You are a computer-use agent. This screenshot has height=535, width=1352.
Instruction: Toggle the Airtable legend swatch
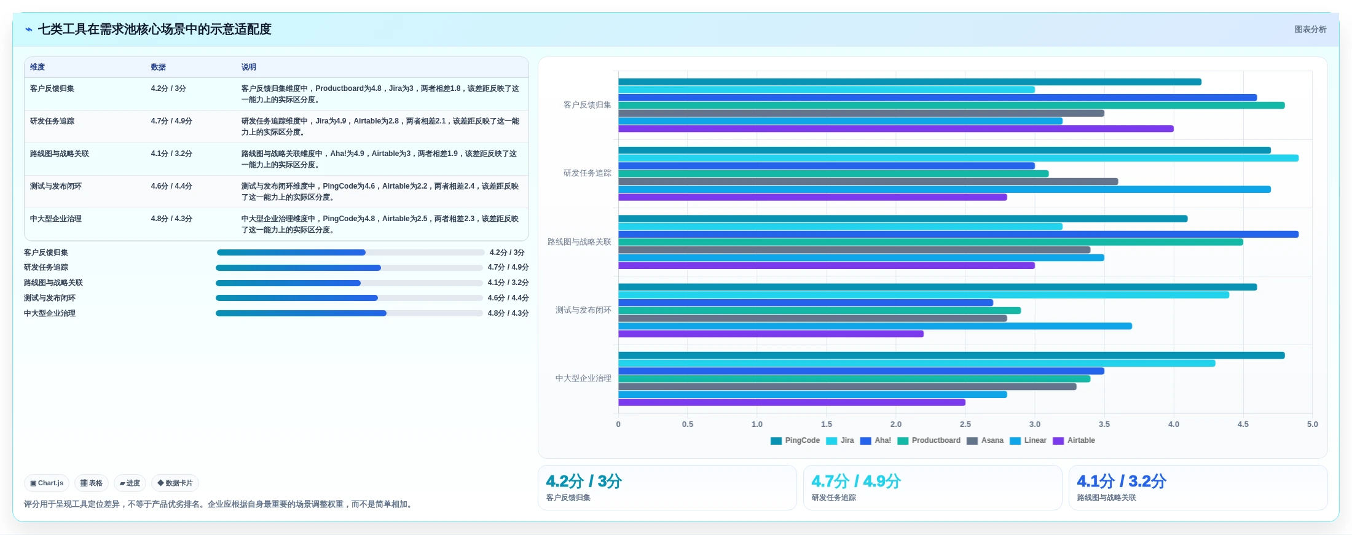click(1058, 441)
